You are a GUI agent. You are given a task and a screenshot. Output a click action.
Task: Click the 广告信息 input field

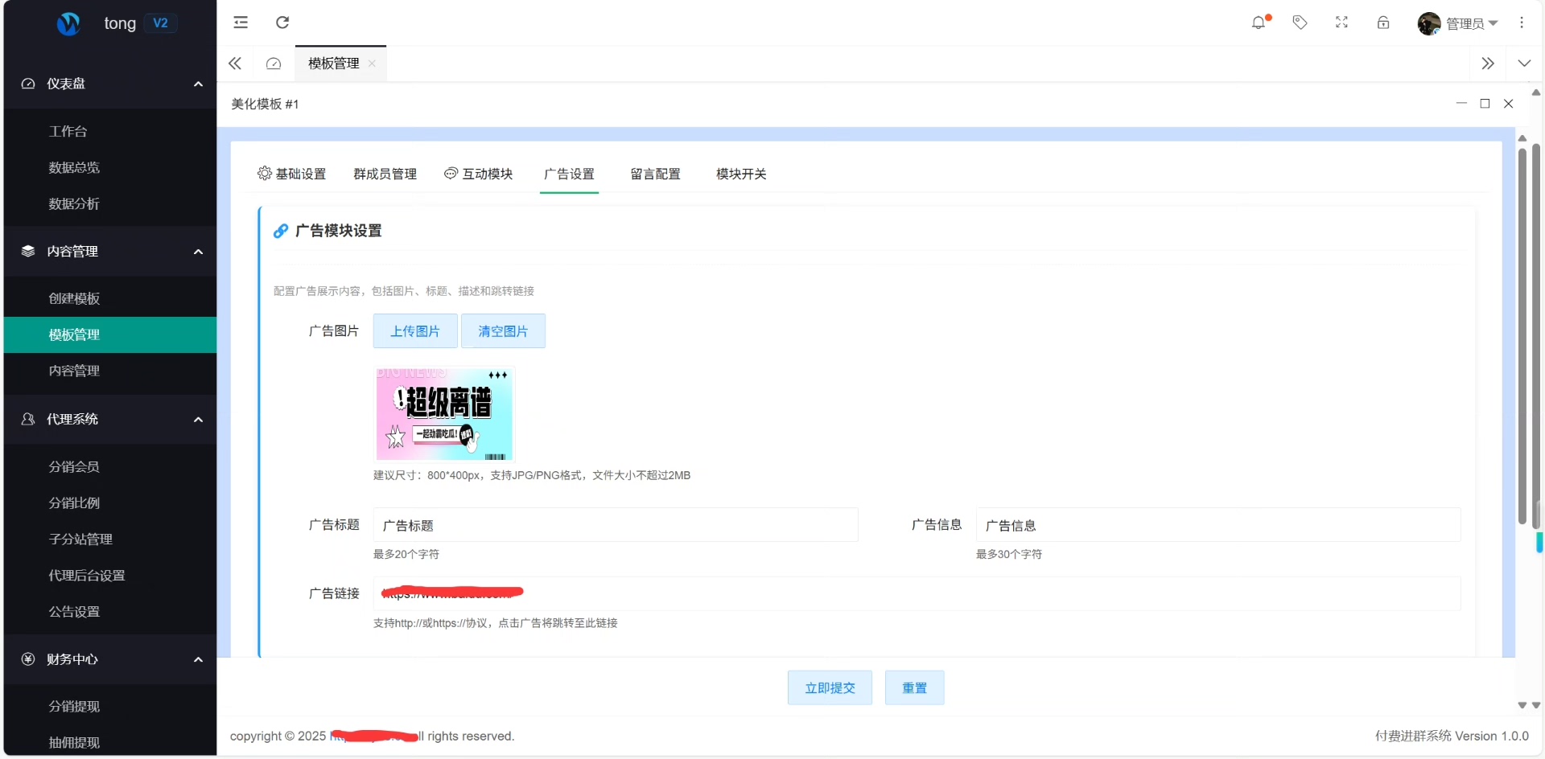pyautogui.click(x=1218, y=525)
